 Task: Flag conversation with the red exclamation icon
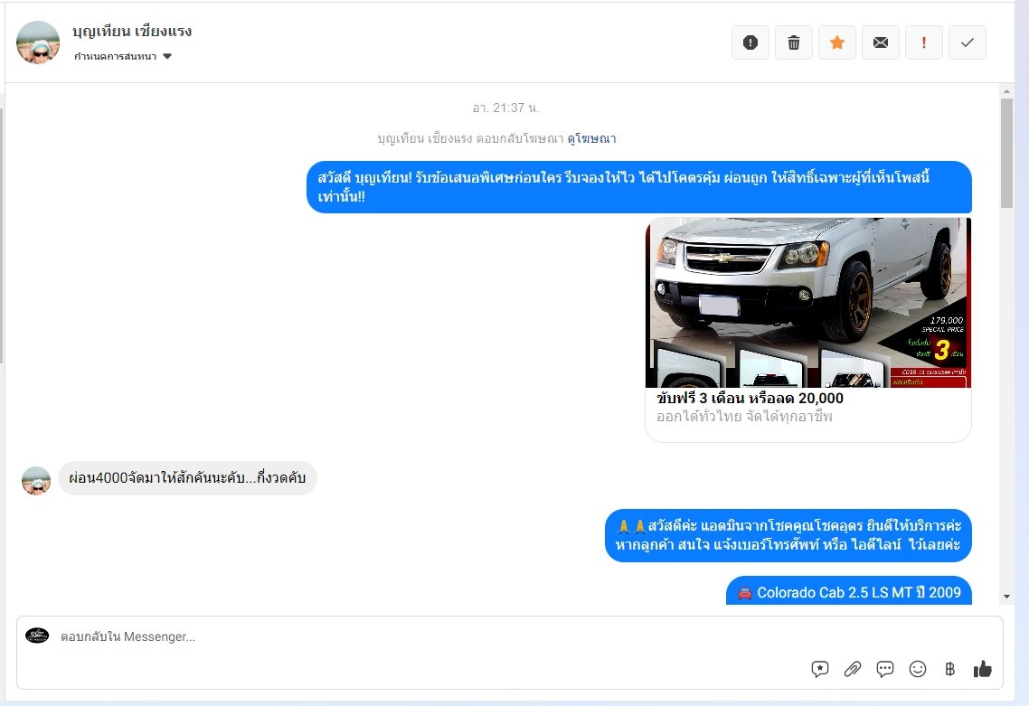[923, 42]
